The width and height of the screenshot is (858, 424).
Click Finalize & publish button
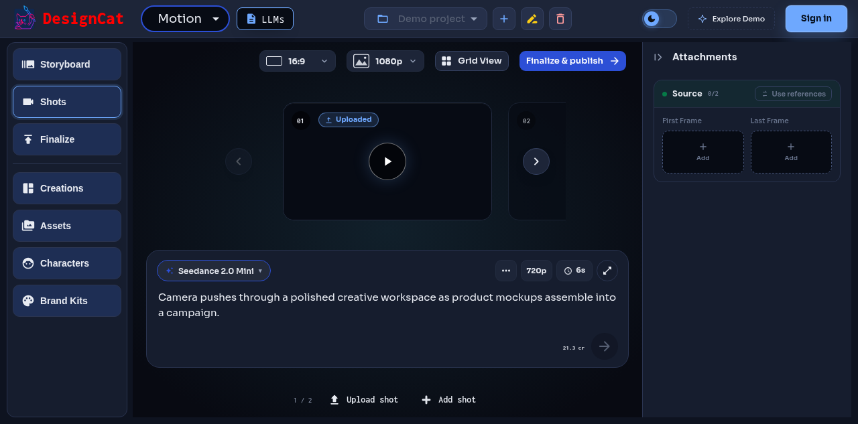[572, 61]
